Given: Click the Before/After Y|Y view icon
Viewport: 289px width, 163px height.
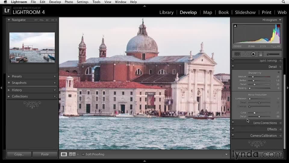Looking at the screenshot, I should [72, 154].
